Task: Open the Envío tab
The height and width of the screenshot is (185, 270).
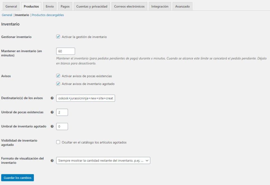Action: (50, 6)
